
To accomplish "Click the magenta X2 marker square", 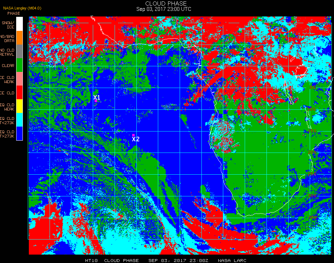I will pyautogui.click(x=133, y=135).
